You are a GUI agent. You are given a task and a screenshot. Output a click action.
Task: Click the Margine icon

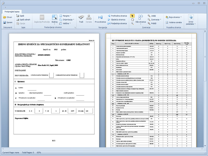tap(61, 16)
